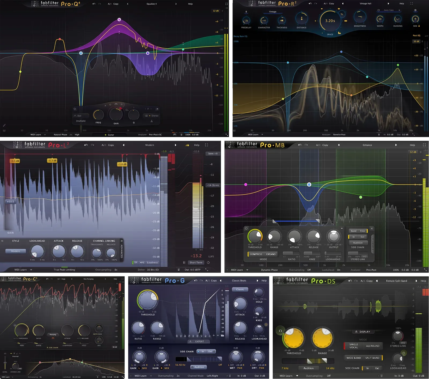The height and width of the screenshot is (379, 429).
Task: Select EXPAND mode in Pro-MB
Action: click(x=271, y=254)
